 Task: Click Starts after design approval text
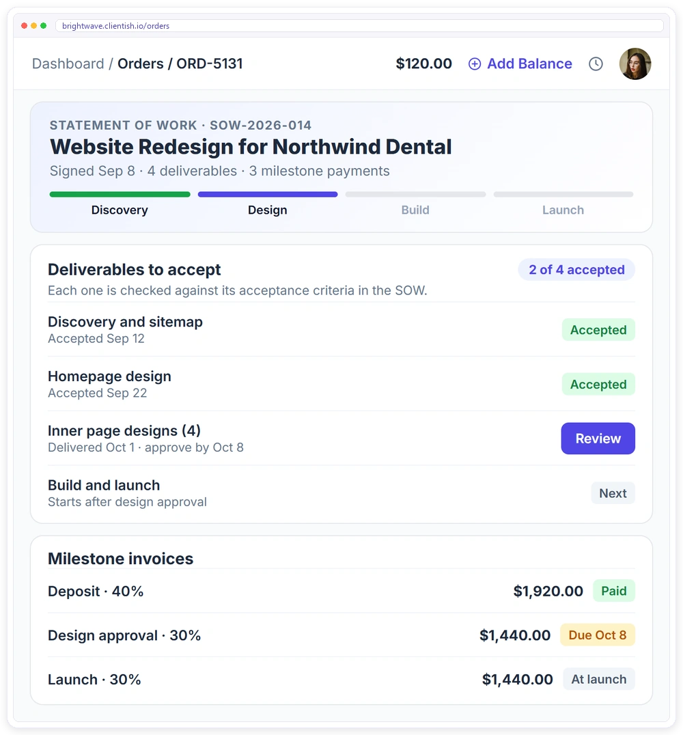127,501
